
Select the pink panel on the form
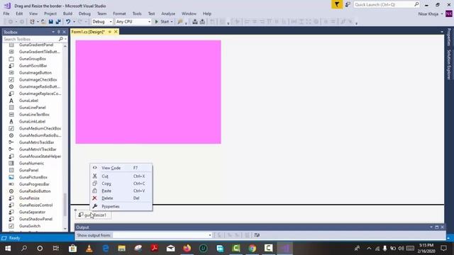(148, 92)
